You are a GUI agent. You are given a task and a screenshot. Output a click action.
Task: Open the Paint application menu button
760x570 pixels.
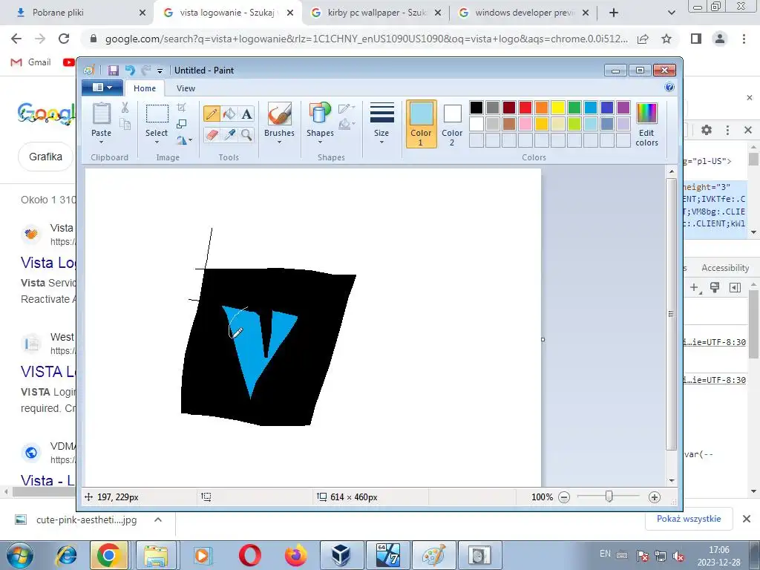tap(102, 88)
